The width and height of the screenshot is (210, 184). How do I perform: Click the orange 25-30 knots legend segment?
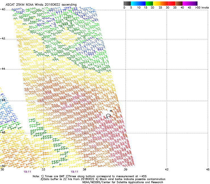(x=164, y=3)
